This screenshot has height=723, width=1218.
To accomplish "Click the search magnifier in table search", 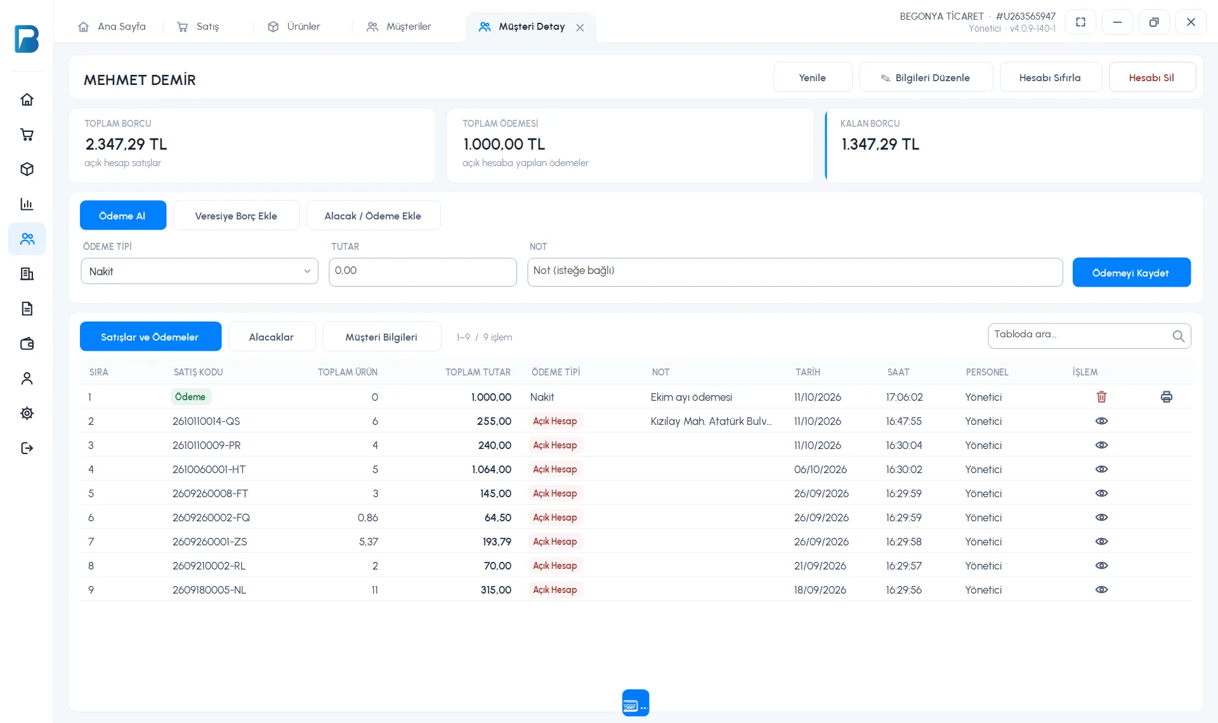I will pyautogui.click(x=1178, y=336).
